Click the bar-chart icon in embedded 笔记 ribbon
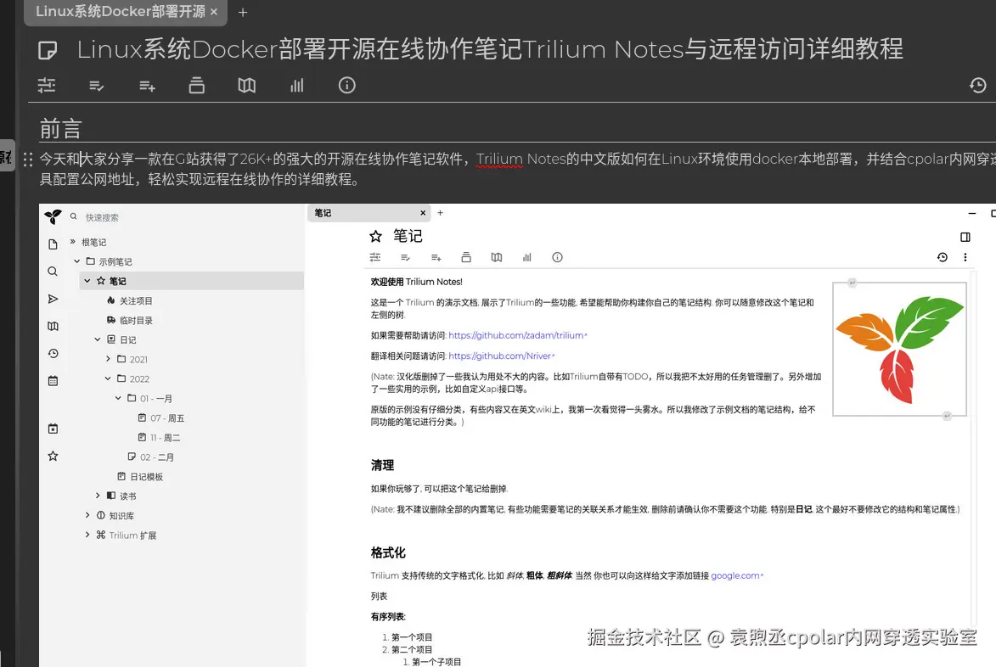The width and height of the screenshot is (996, 667). pyautogui.click(x=526, y=257)
